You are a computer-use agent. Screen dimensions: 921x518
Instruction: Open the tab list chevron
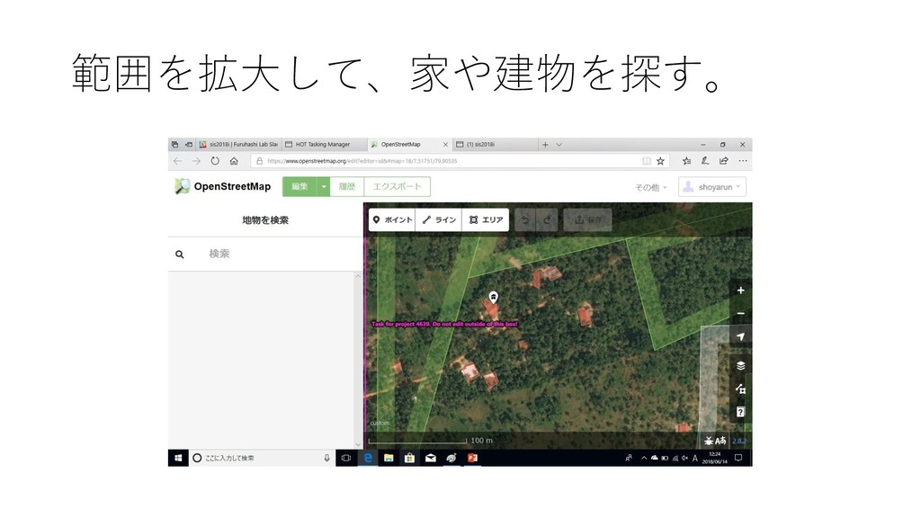click(559, 145)
